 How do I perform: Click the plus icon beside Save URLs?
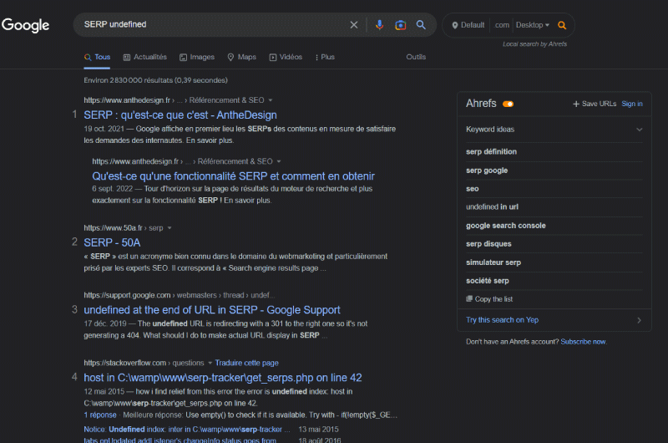click(x=576, y=104)
